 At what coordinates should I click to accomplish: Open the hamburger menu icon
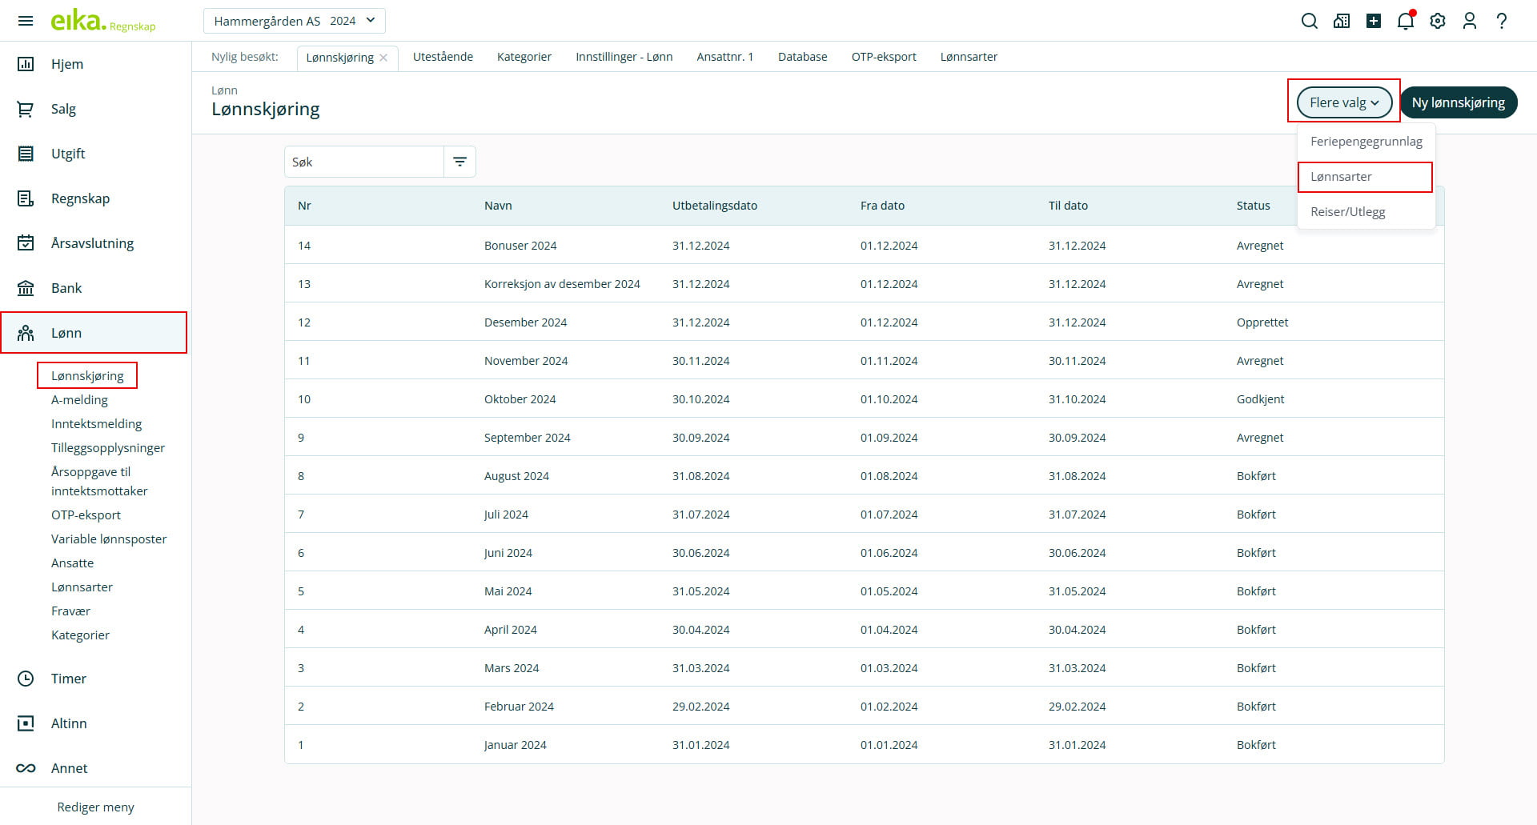(26, 21)
